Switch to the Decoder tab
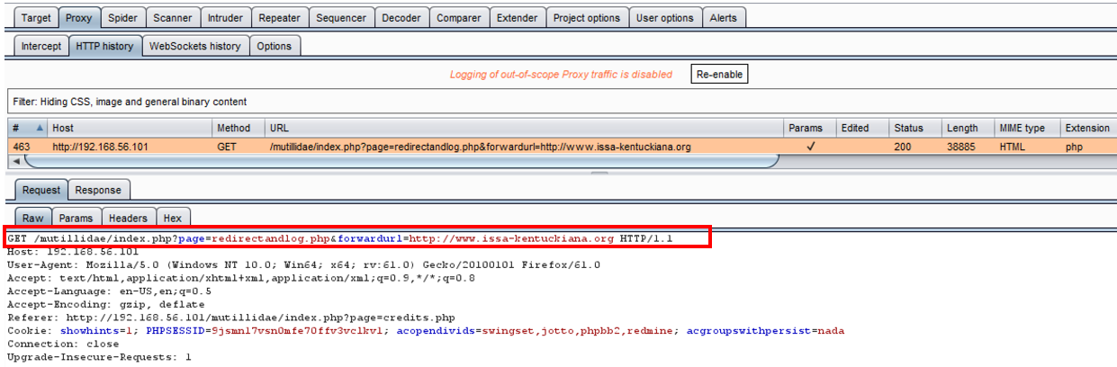 pos(401,17)
